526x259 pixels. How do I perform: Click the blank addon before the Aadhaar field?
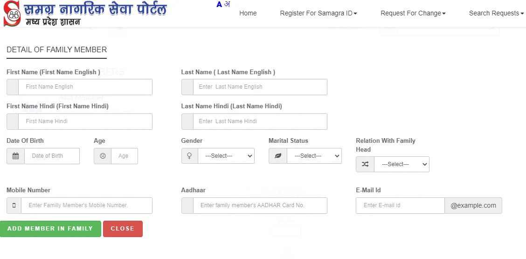tap(187, 205)
